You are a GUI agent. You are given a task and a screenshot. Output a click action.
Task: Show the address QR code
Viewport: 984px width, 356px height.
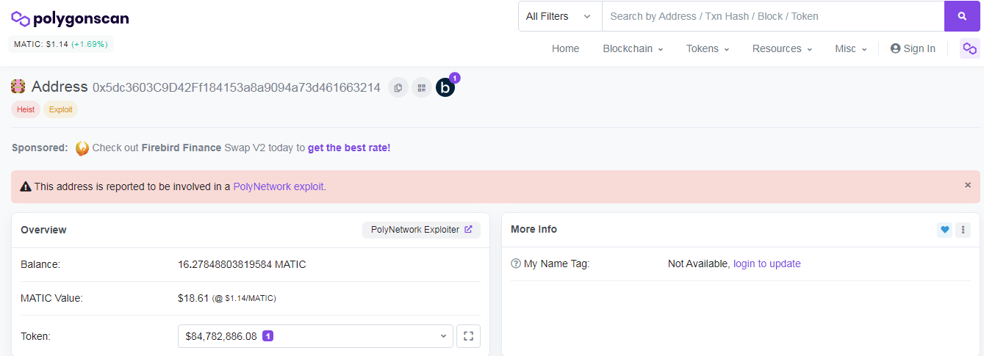pyautogui.click(x=422, y=87)
